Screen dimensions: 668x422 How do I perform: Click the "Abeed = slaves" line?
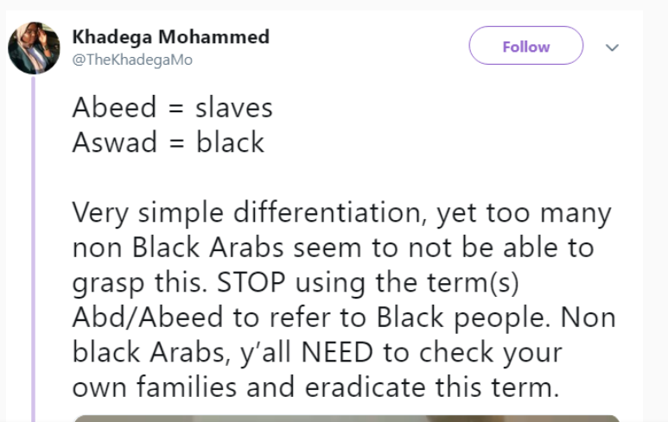pos(173,108)
